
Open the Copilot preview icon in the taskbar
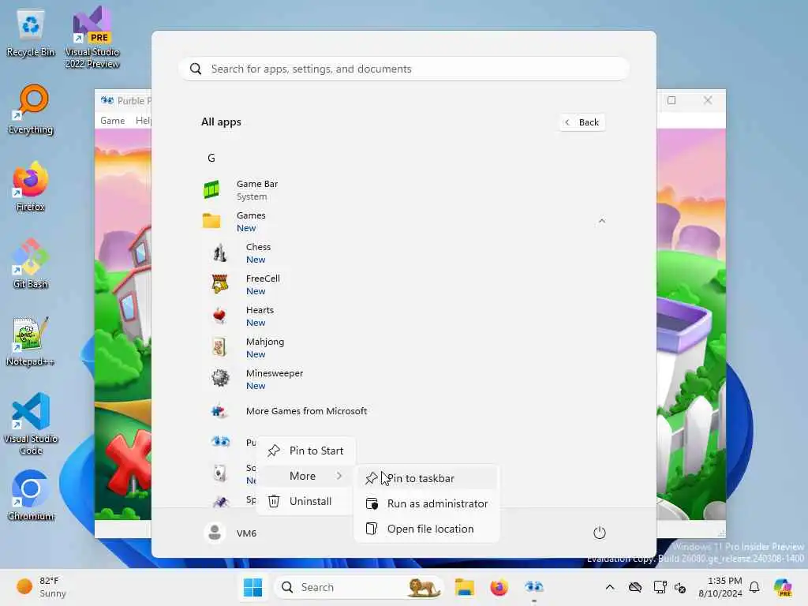(783, 587)
